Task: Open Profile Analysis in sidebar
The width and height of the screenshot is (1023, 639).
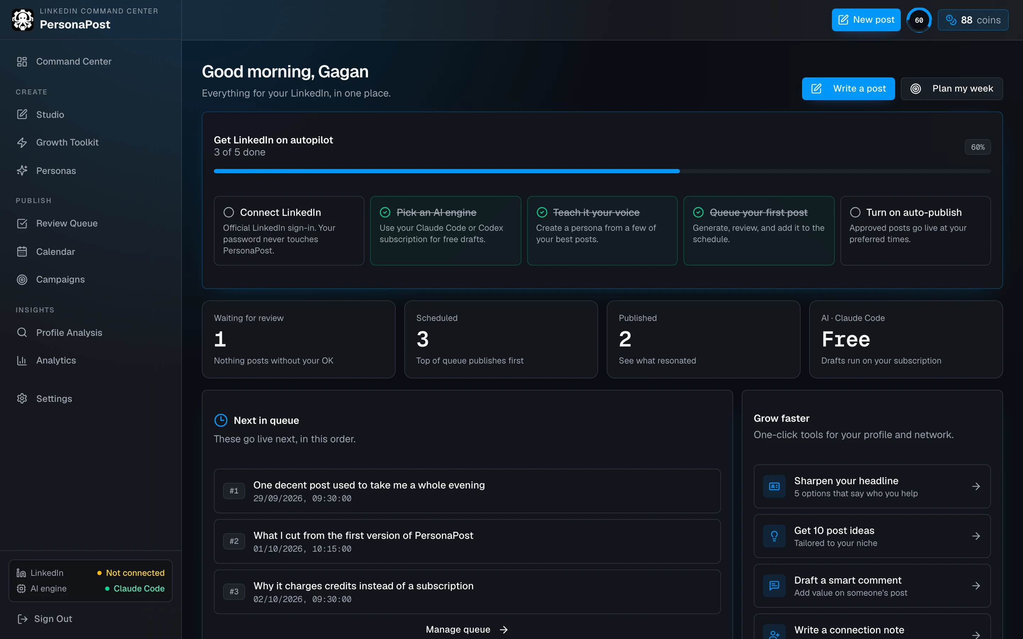Action: pos(91,333)
